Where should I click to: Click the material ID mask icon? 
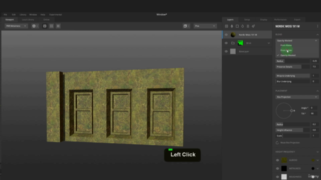coord(253,26)
